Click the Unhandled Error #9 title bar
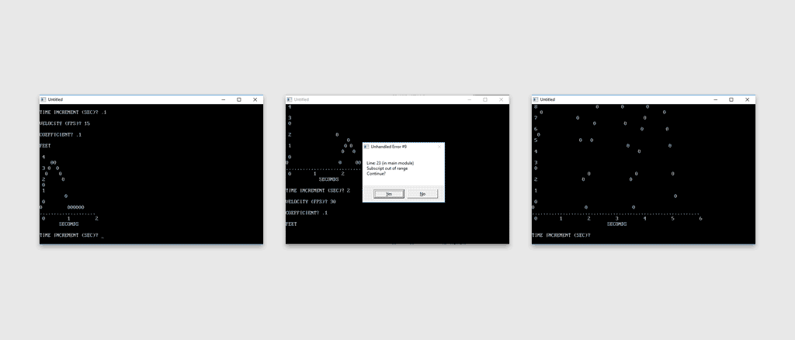 pos(400,146)
